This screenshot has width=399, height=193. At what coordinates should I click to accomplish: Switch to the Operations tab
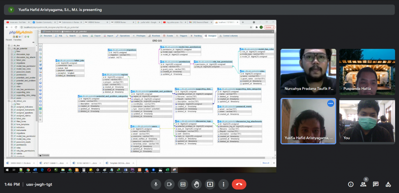tap(123, 36)
